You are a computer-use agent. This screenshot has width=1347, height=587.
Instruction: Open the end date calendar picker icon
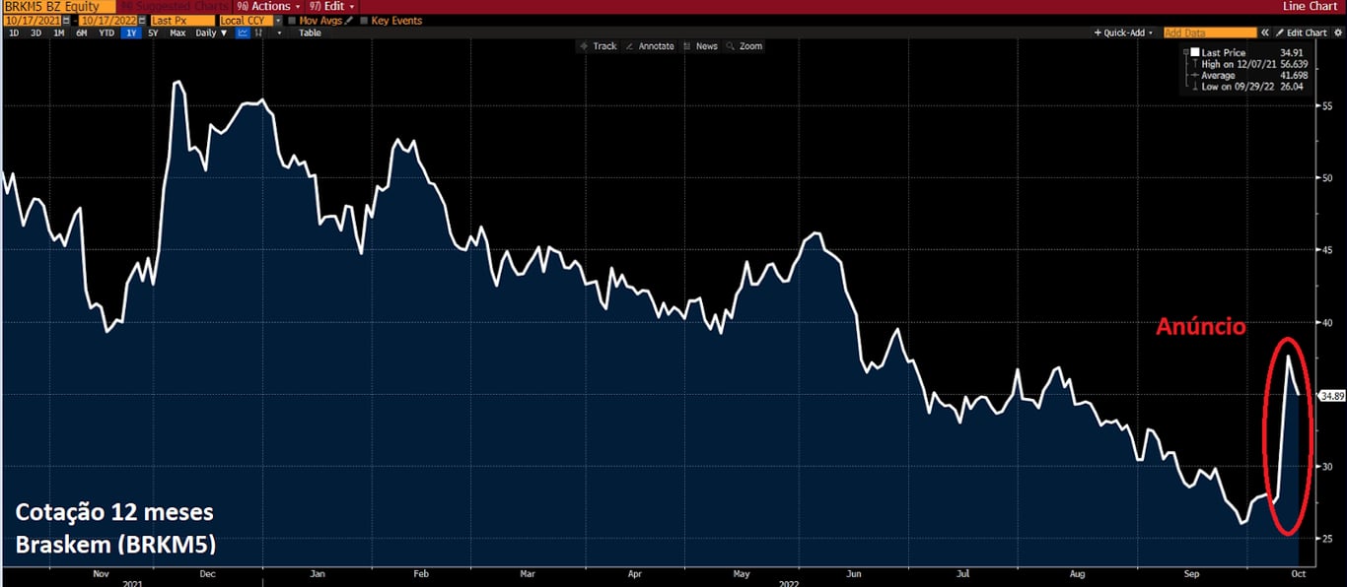[143, 20]
